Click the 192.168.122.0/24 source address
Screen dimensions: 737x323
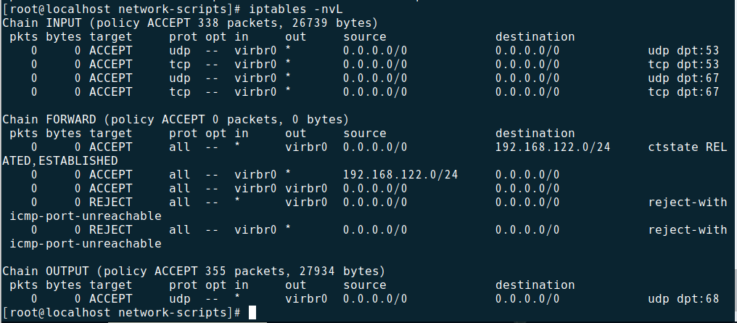(x=400, y=175)
